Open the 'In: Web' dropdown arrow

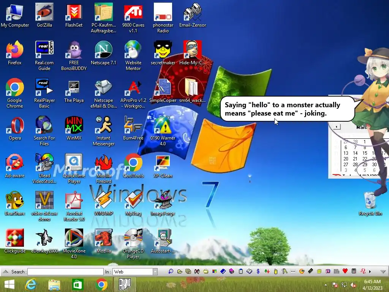[155, 271]
